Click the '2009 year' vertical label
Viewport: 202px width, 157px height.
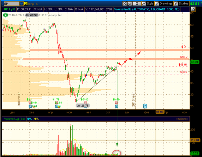tap(19, 99)
